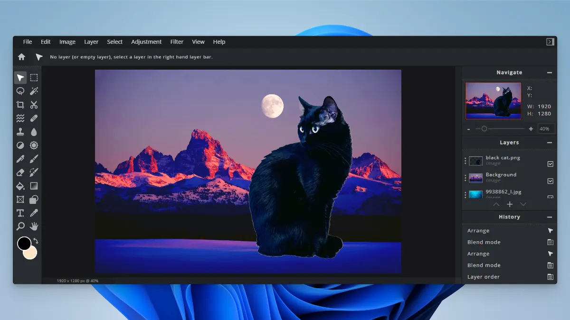The width and height of the screenshot is (570, 320).
Task: Add a new layer with plus button
Action: click(x=510, y=204)
